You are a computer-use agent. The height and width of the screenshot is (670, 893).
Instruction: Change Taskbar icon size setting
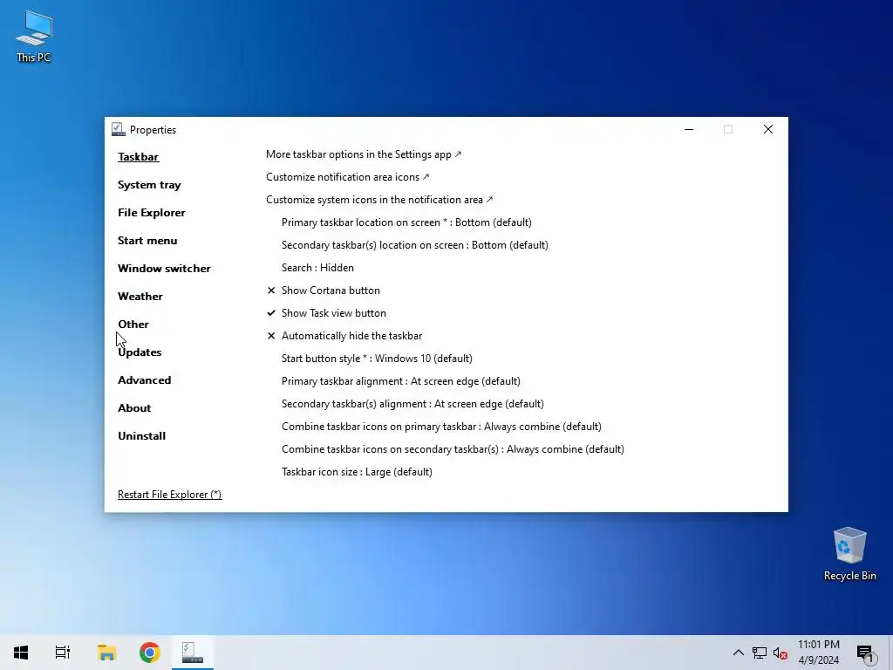pyautogui.click(x=357, y=472)
